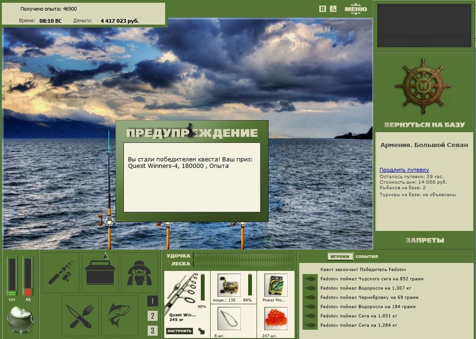Click the red caviar bait thumbnail
This screenshot has height=339, width=476.
pos(276,319)
